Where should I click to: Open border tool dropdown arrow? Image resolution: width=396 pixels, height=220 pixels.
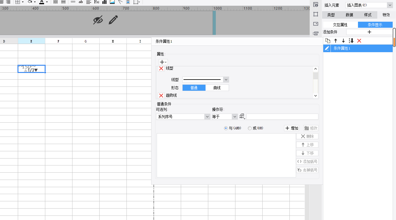click(23, 2)
